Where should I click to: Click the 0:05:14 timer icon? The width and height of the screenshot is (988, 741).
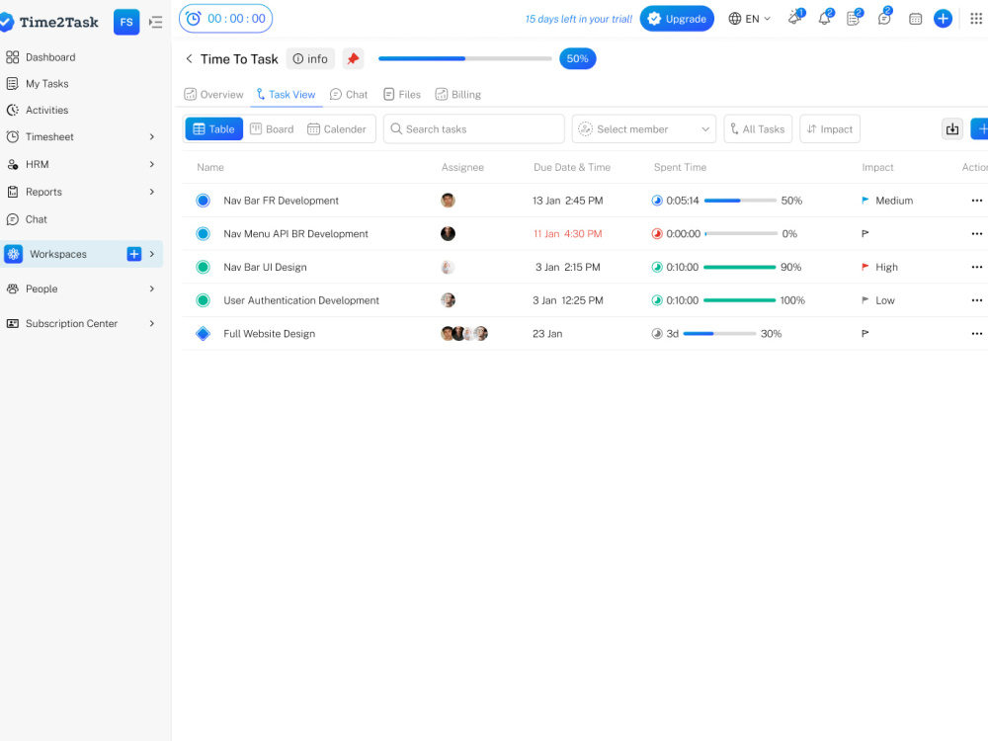(x=657, y=201)
